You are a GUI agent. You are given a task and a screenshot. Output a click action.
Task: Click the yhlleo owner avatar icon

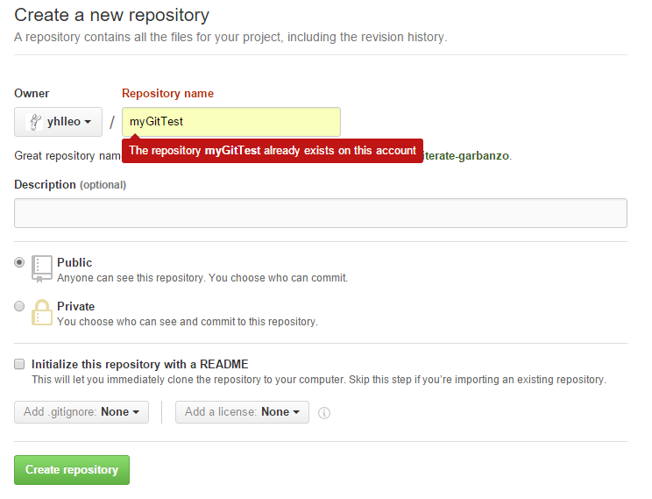tap(35, 122)
